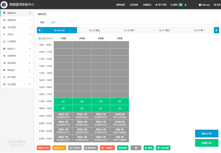The width and height of the screenshot is (221, 153).
Task: Select the 05-30 周六 date tab
Action: (129, 30)
